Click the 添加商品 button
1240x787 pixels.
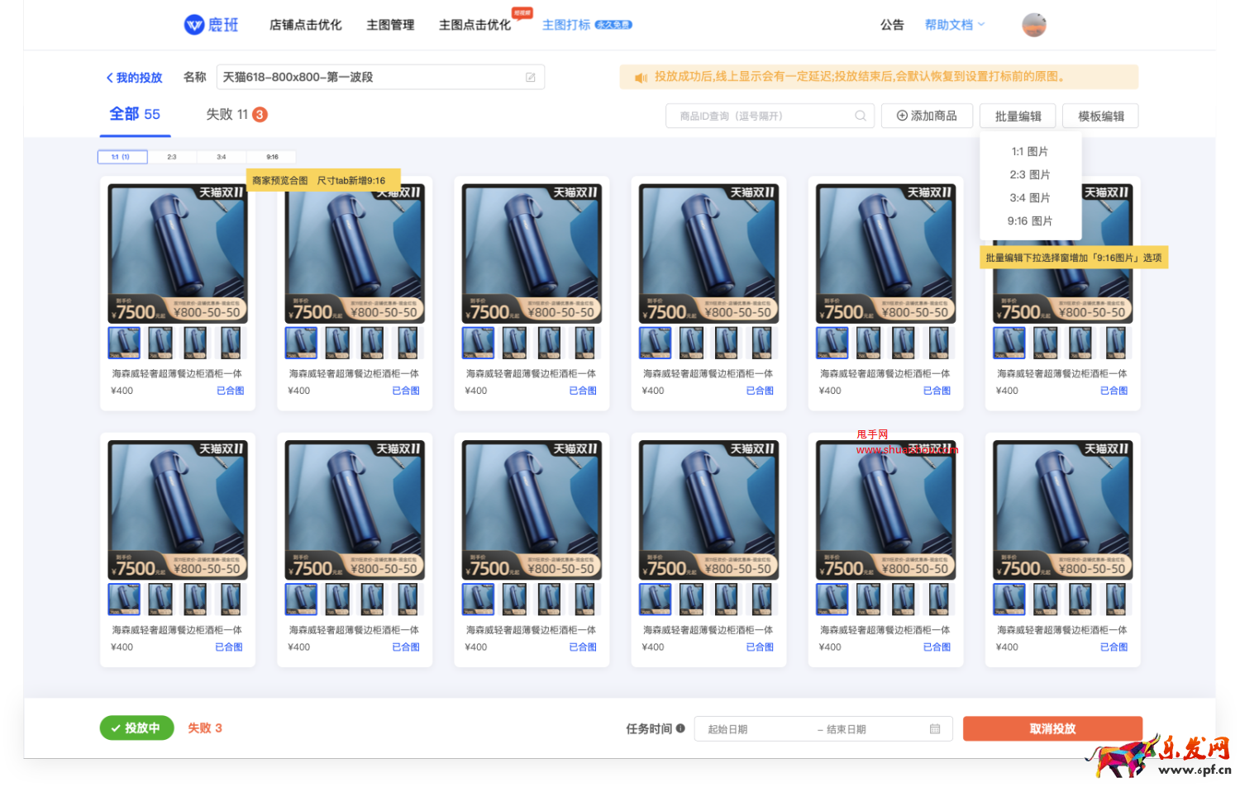927,116
